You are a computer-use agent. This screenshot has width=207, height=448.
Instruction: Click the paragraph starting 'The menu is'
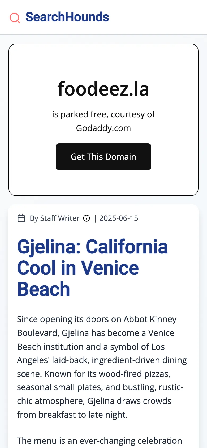(x=100, y=441)
